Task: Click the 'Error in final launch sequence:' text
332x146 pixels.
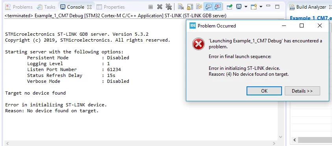Action: tap(240, 57)
